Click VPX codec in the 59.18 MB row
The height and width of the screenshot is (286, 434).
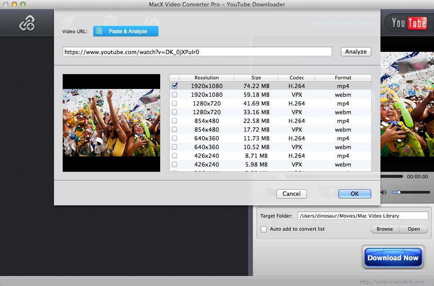297,95
